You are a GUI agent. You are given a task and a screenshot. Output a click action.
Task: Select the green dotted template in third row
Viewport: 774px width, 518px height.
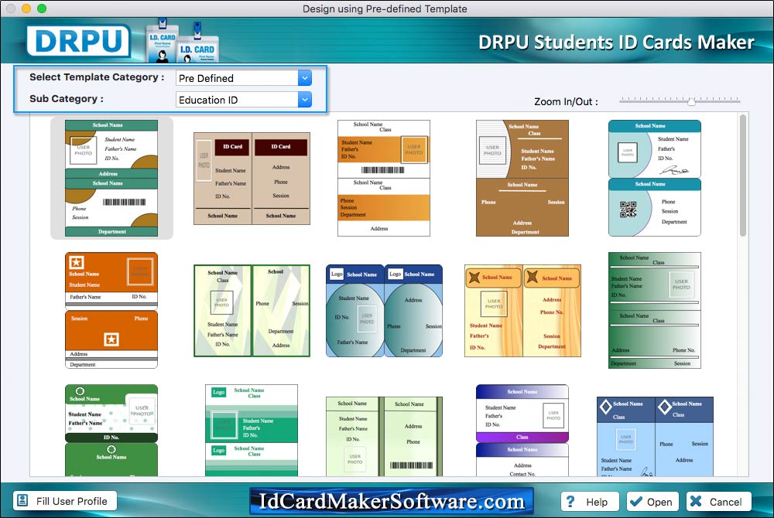111,431
